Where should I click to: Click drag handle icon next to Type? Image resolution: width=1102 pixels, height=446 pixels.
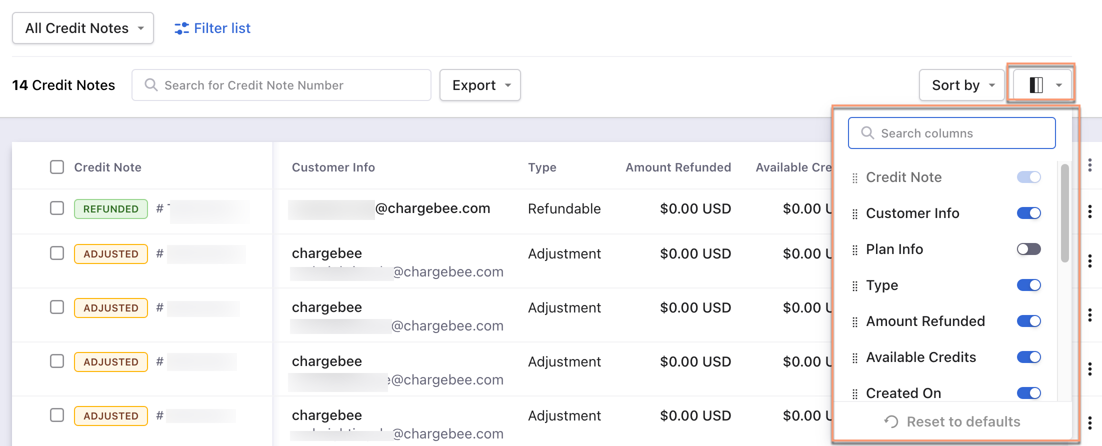click(855, 286)
